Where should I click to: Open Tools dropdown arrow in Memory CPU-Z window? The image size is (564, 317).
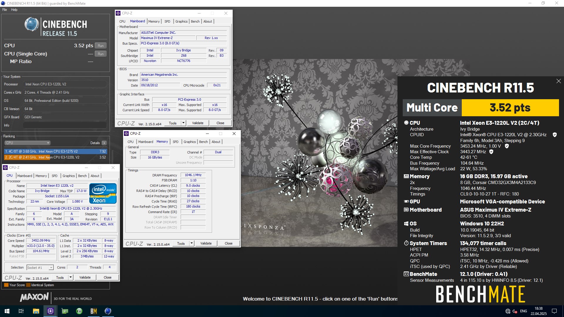pos(192,243)
